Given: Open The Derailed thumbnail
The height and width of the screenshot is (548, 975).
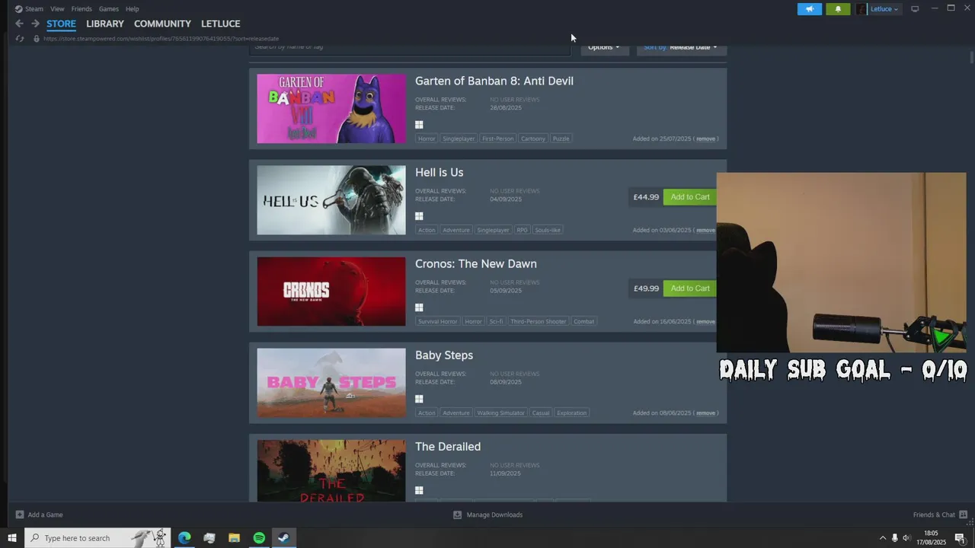Looking at the screenshot, I should [331, 470].
